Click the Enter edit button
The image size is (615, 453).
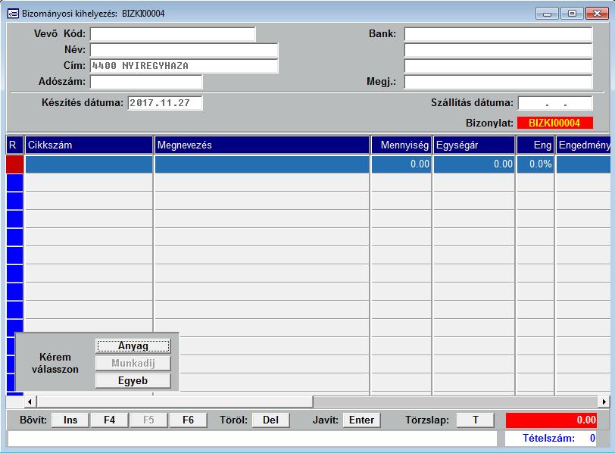[x=361, y=420]
